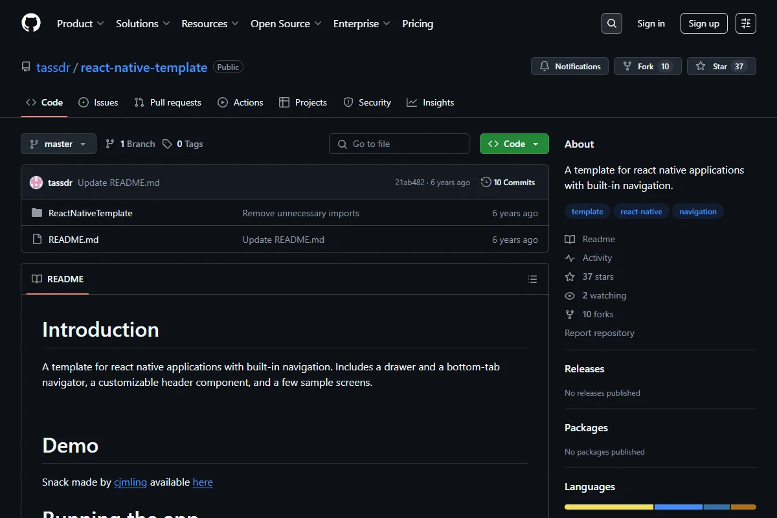Star this repository
777x518 pixels.
point(721,66)
